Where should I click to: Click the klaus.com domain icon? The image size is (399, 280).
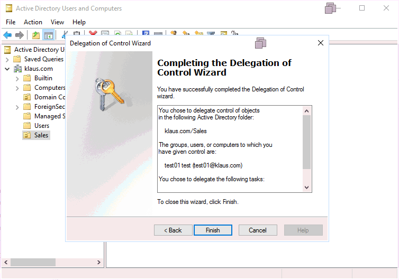point(18,69)
